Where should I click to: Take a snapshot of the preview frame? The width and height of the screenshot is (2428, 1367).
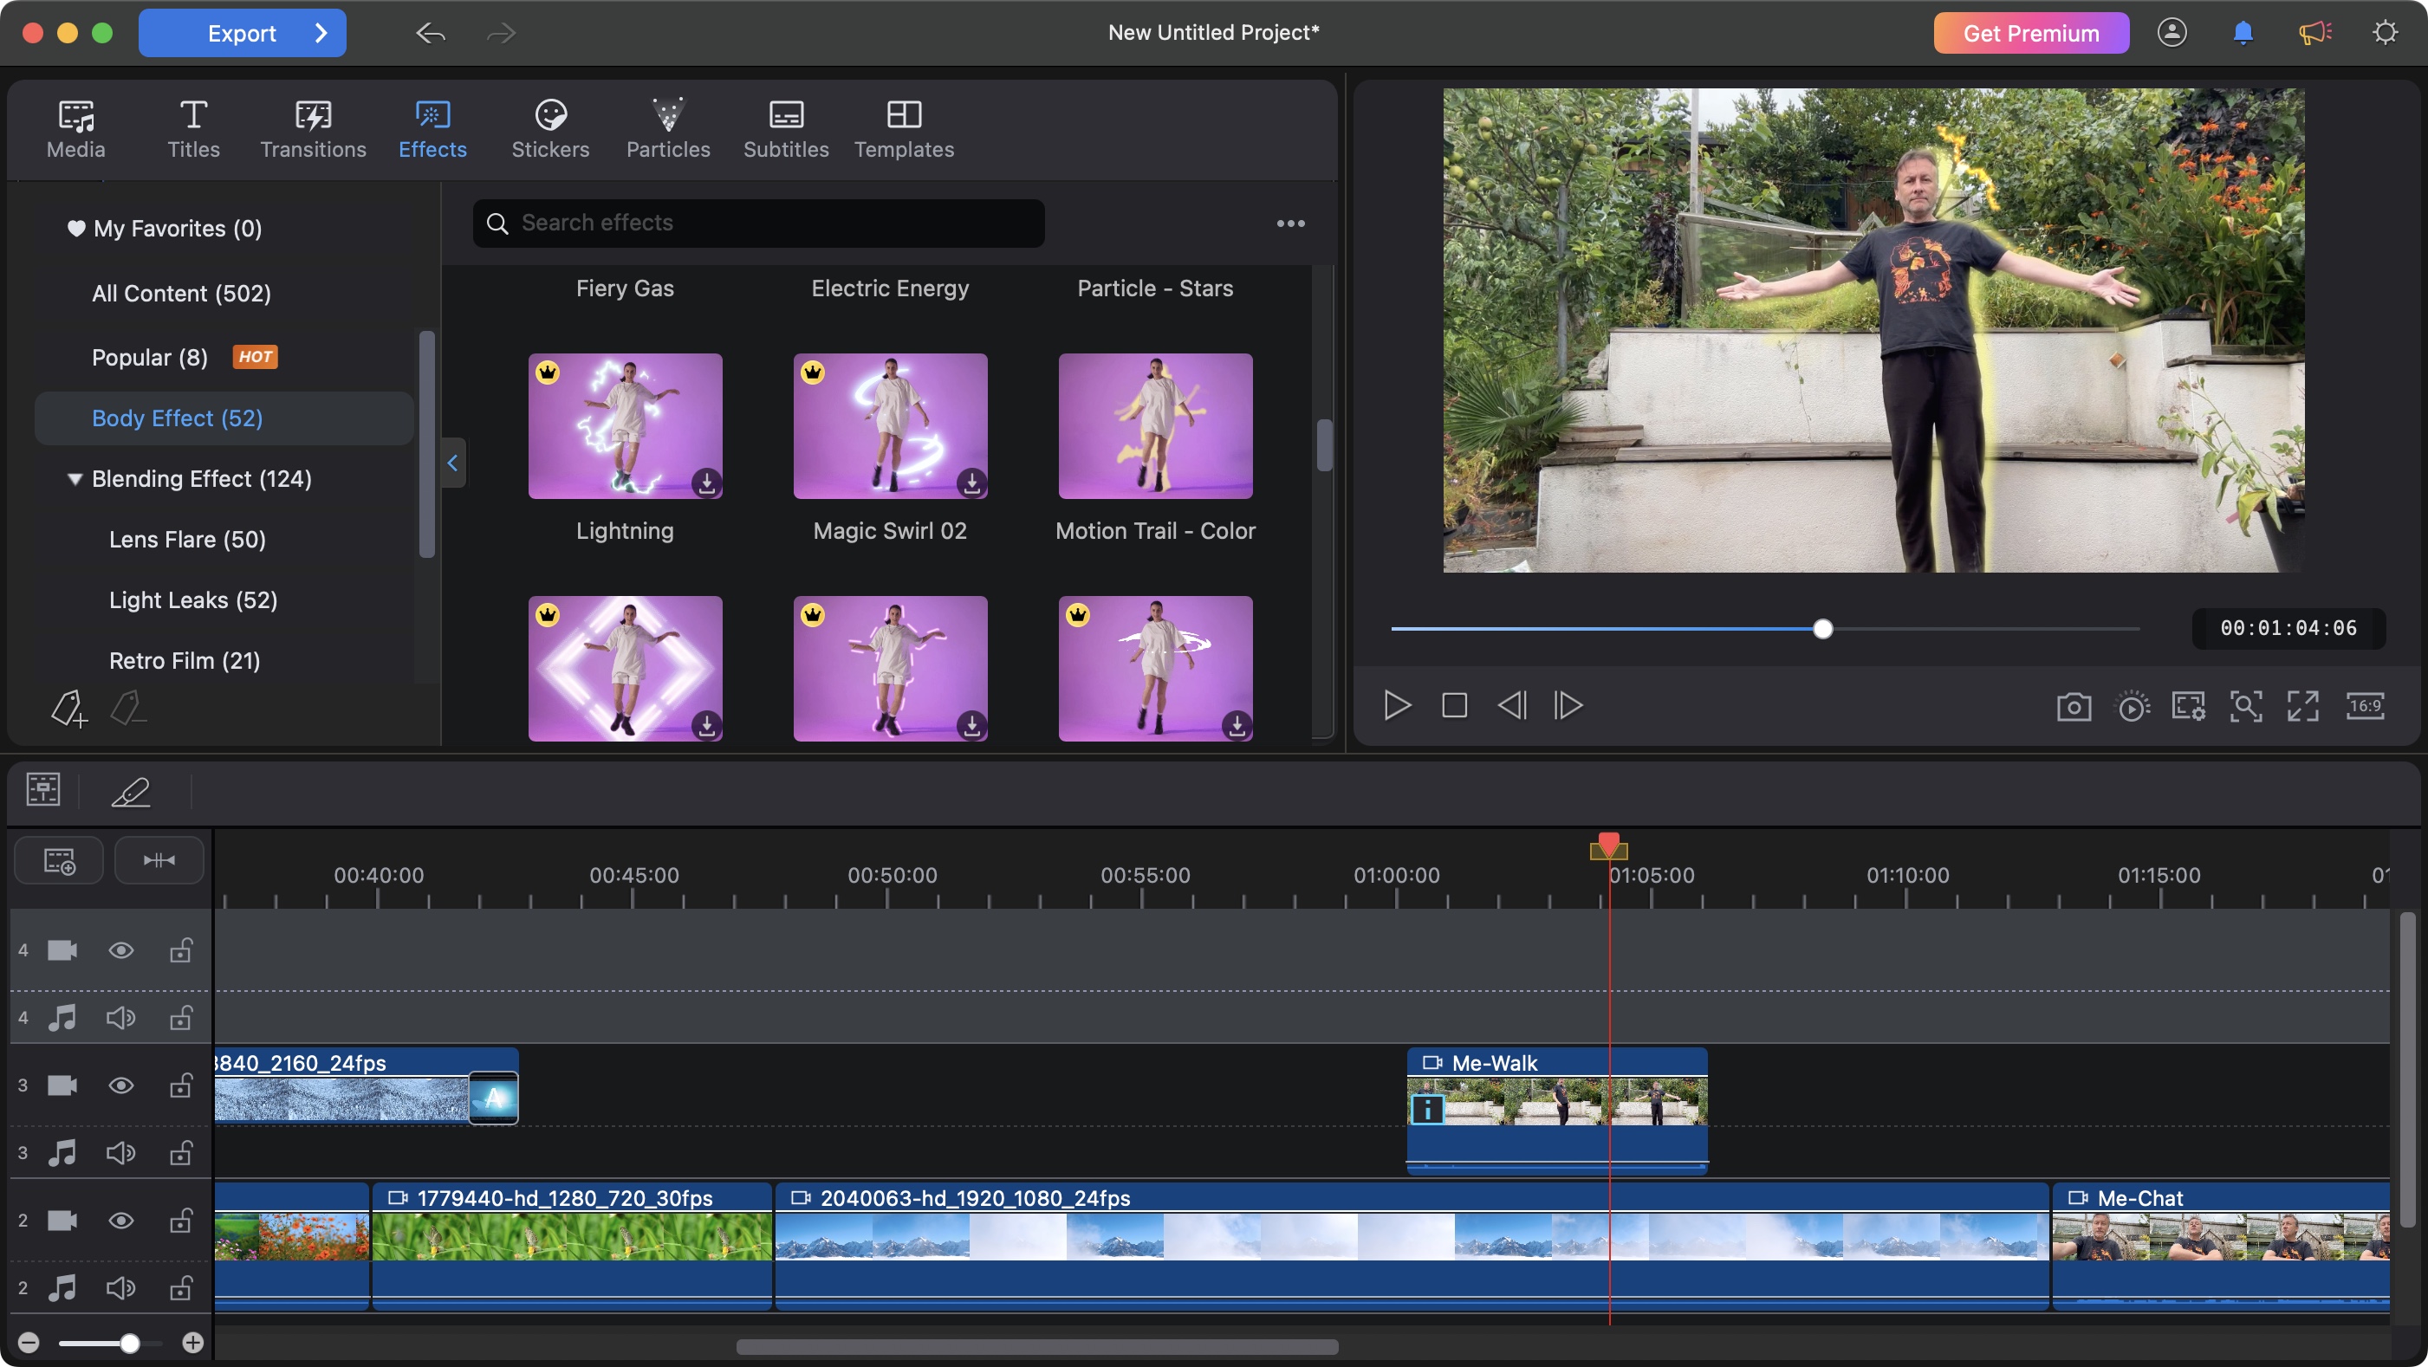pos(2074,704)
